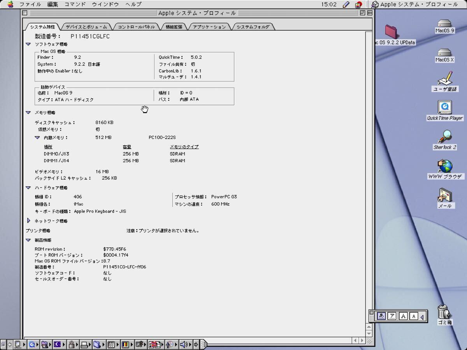Image resolution: width=467 pixels, height=350 pixels.
Task: Switch to the システム特性 tab
Action: 42,27
